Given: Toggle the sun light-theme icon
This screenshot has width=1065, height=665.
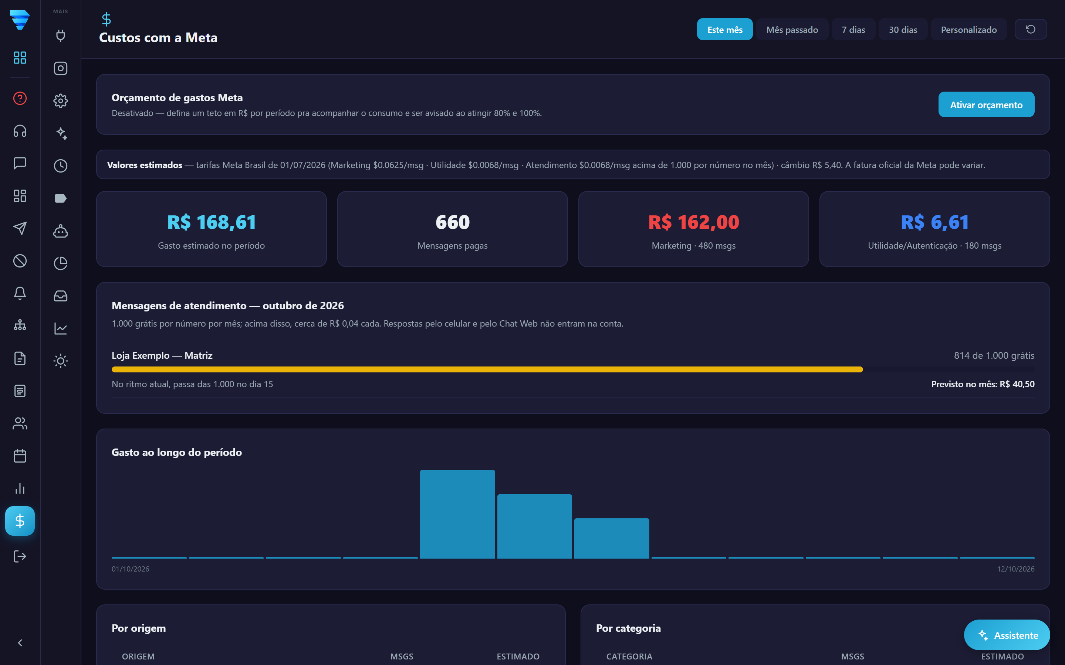Looking at the screenshot, I should 61,361.
